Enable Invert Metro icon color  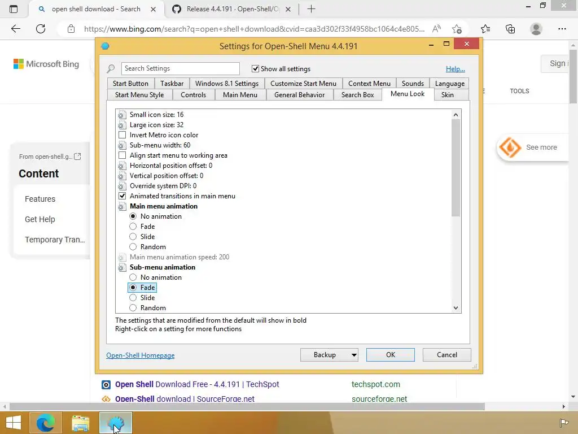122,135
